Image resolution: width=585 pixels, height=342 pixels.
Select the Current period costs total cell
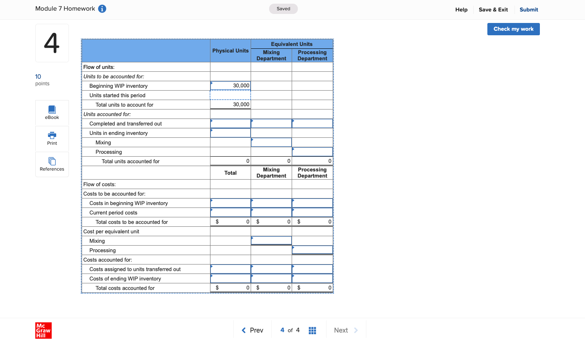(x=230, y=212)
